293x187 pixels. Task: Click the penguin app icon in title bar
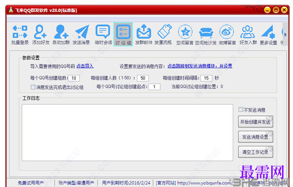click(11, 10)
